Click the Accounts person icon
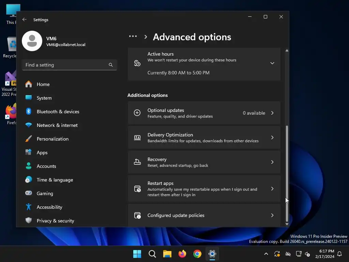349x262 pixels. (29, 166)
